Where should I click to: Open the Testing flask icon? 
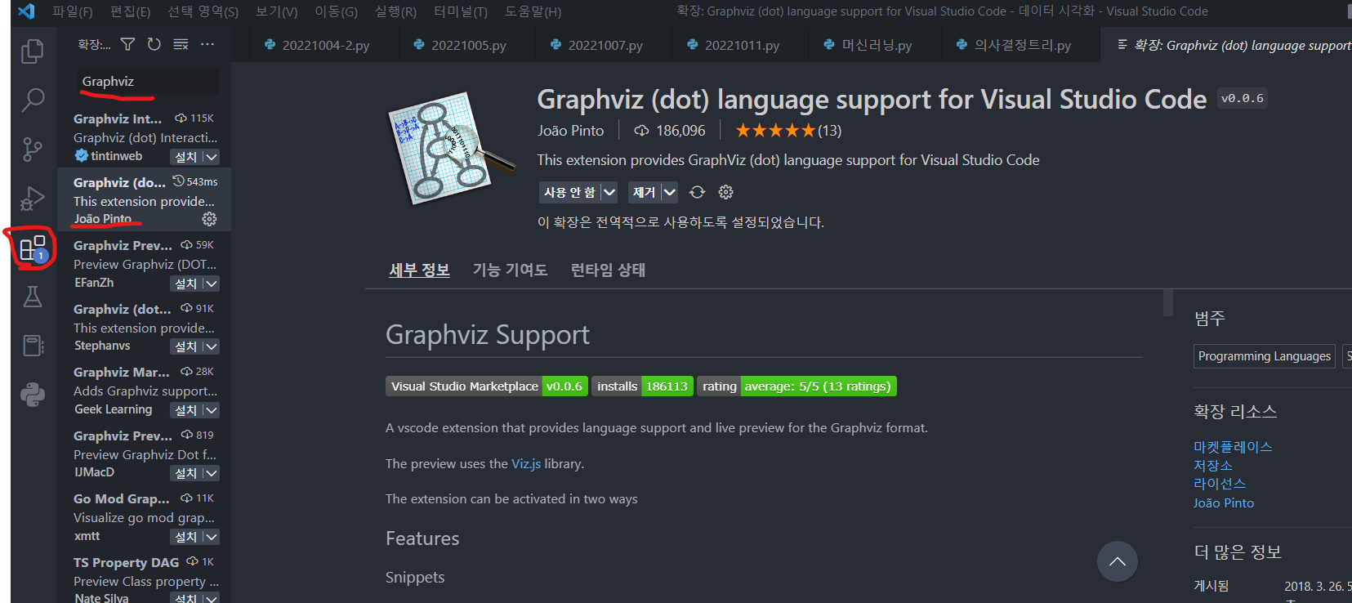pyautogui.click(x=32, y=297)
